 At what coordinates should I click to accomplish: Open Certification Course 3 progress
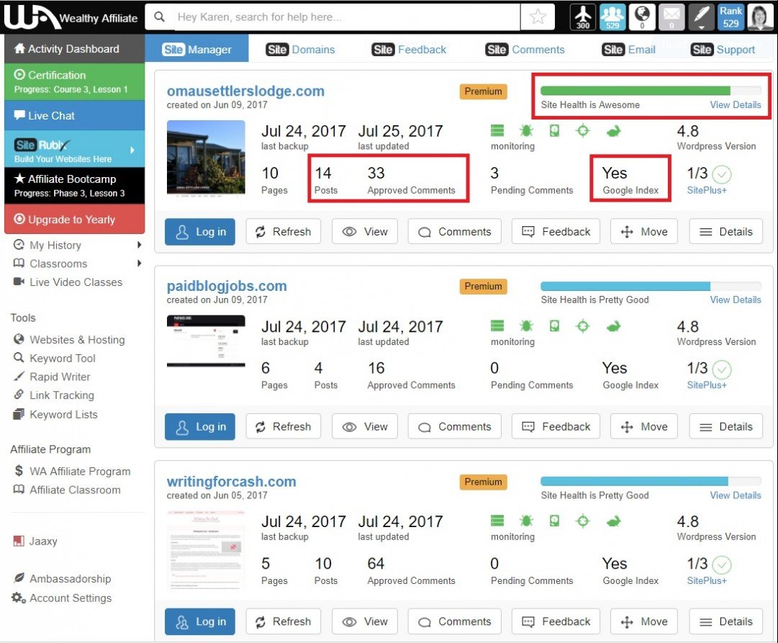point(74,81)
